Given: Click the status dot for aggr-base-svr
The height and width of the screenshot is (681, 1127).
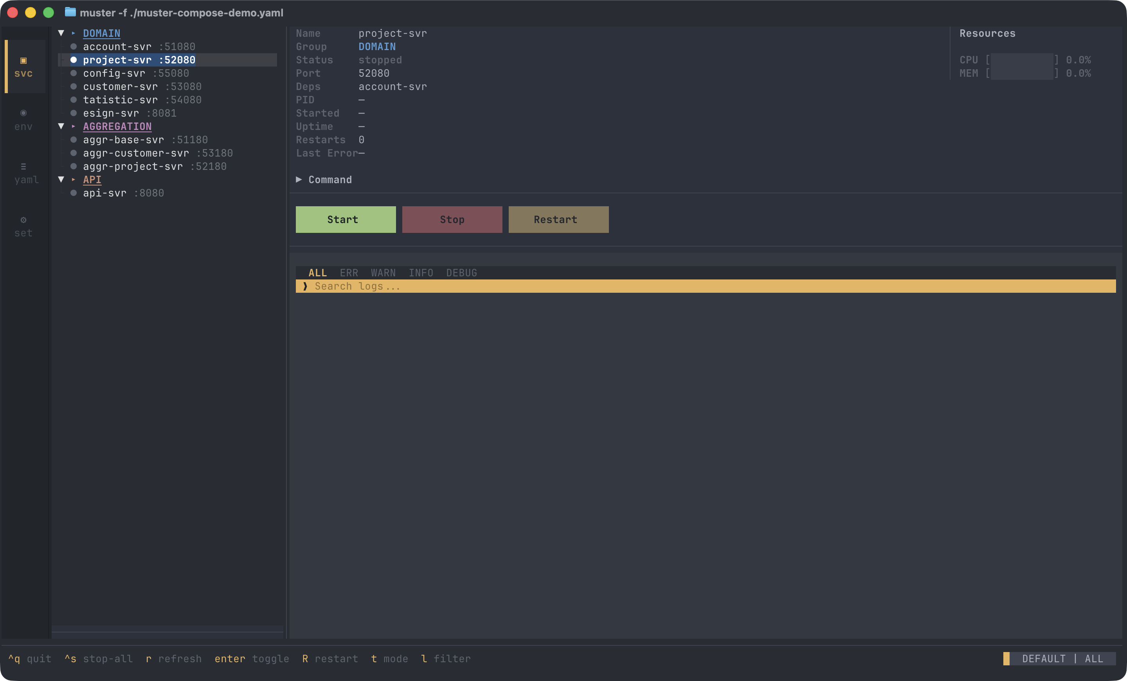Looking at the screenshot, I should coord(73,140).
